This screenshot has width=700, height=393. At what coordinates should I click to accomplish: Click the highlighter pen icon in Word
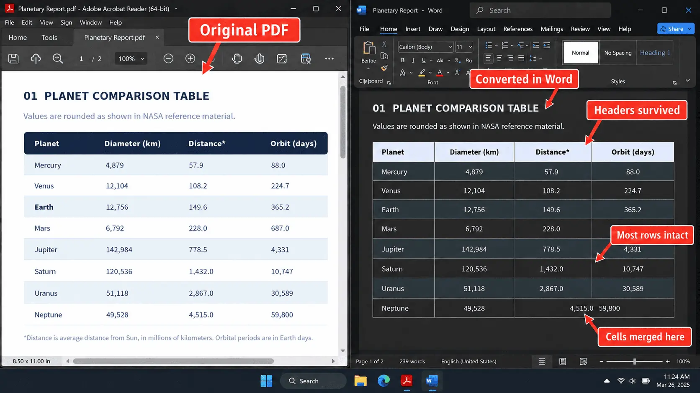(x=422, y=73)
